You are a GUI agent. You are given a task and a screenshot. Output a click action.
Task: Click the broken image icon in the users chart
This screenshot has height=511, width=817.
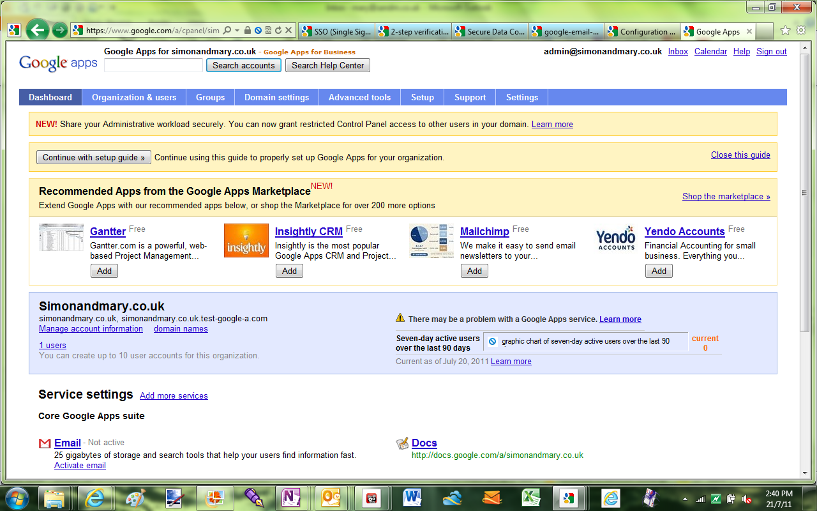click(x=492, y=341)
